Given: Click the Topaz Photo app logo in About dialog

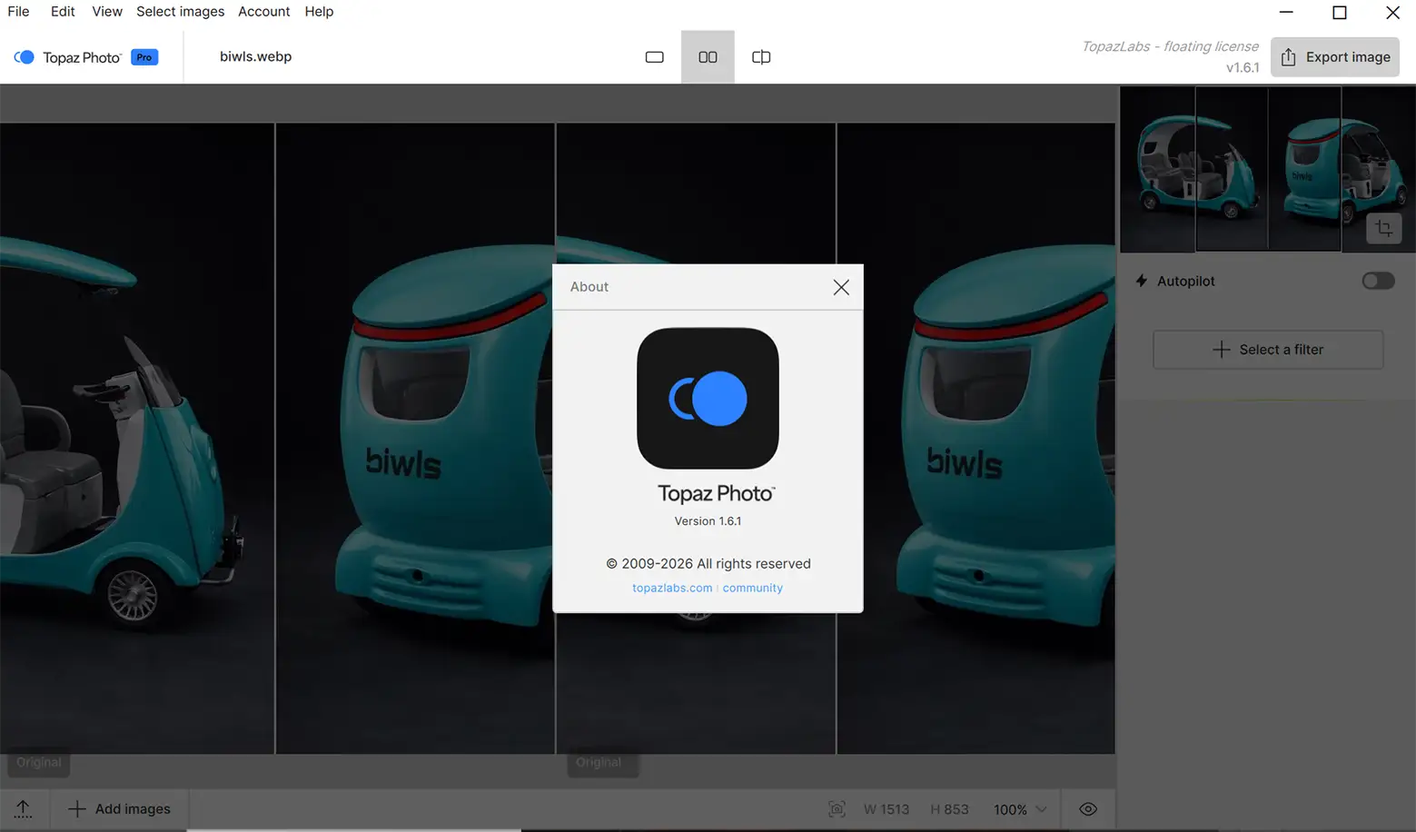Looking at the screenshot, I should [x=708, y=399].
